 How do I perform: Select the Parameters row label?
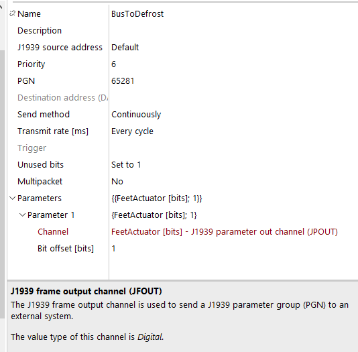tap(40, 198)
